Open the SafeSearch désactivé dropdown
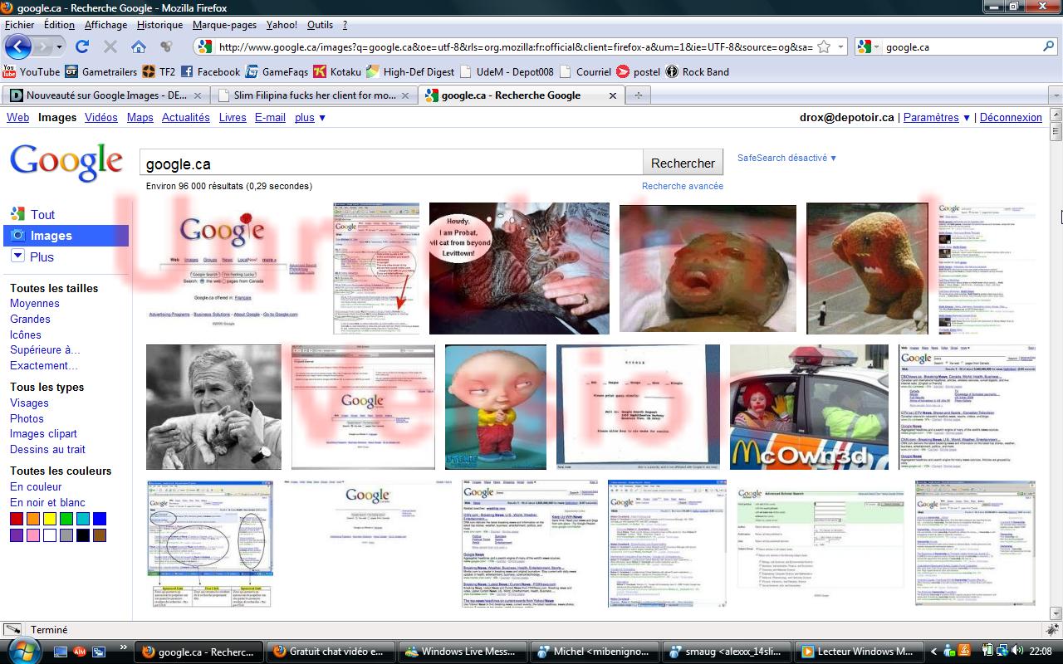1063x664 pixels. coord(786,158)
